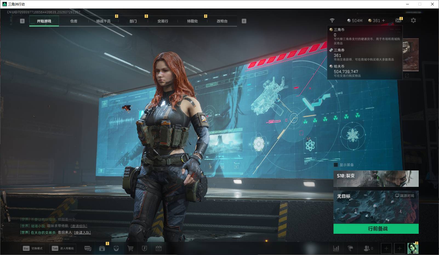Open the bar chart statistics icon
439x255 pixels.
pyautogui.click(x=336, y=248)
